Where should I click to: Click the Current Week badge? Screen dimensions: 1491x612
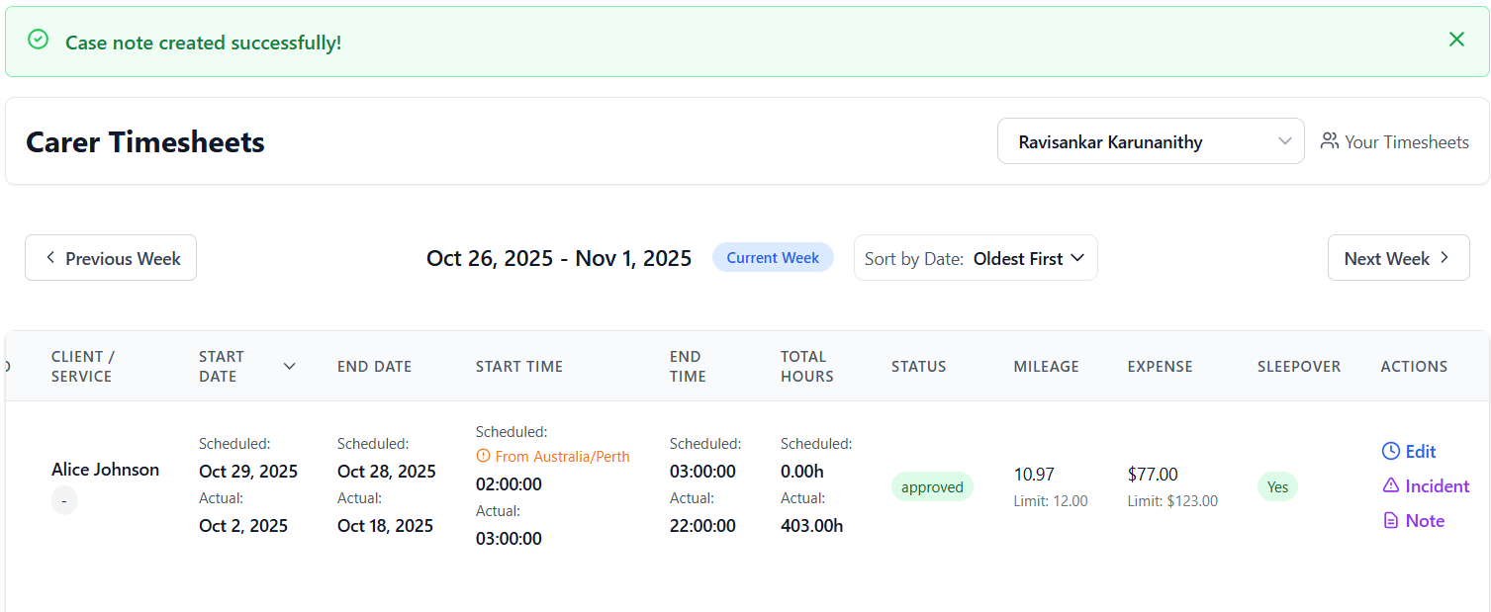pos(773,258)
